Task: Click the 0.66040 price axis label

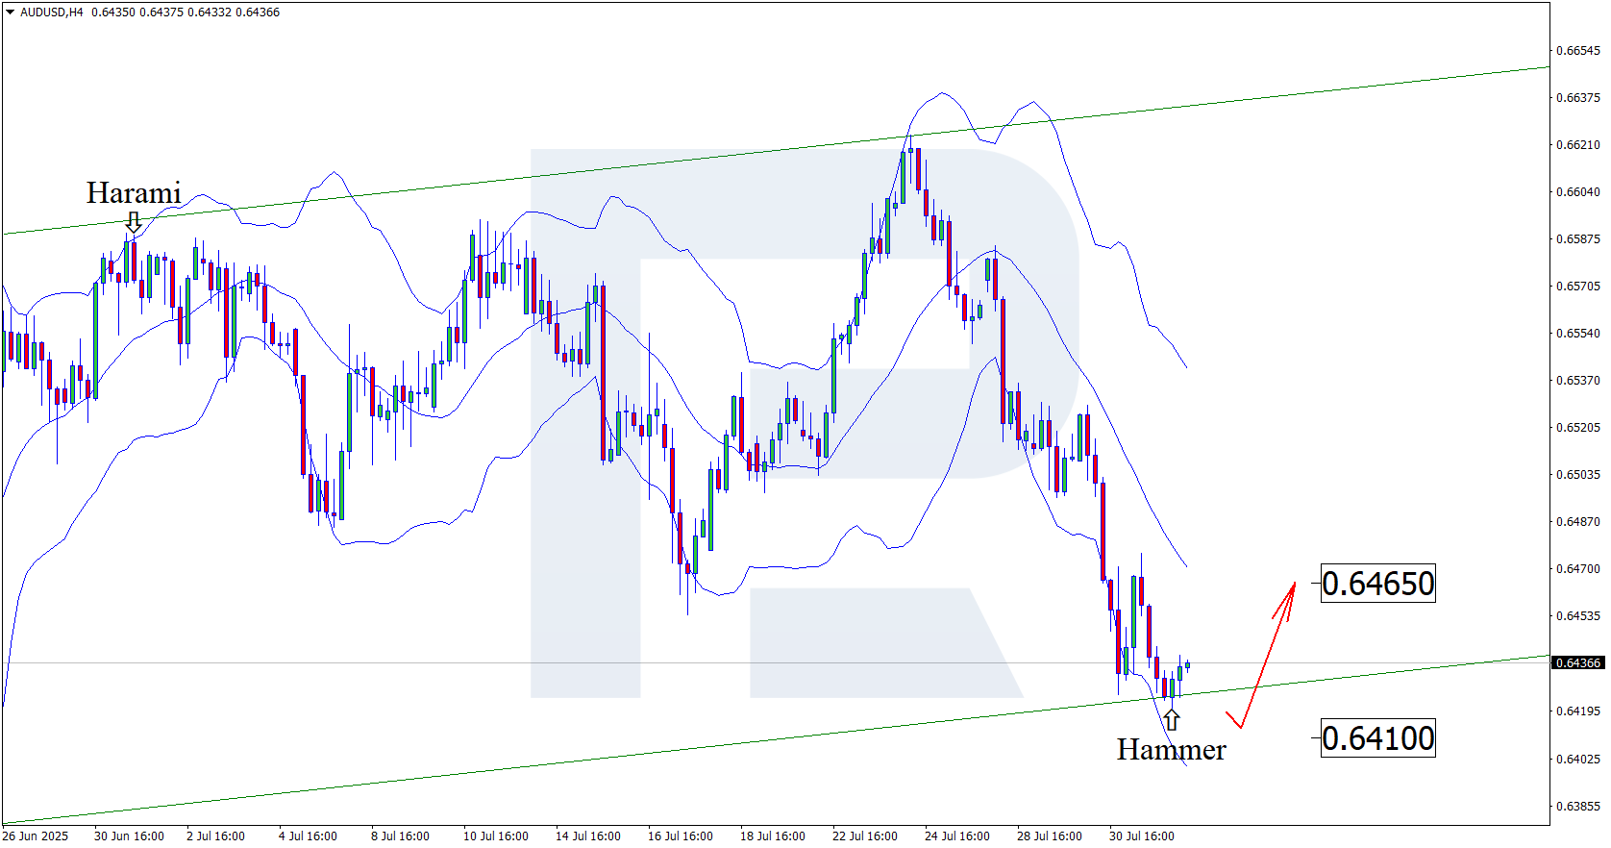Action: tap(1578, 192)
